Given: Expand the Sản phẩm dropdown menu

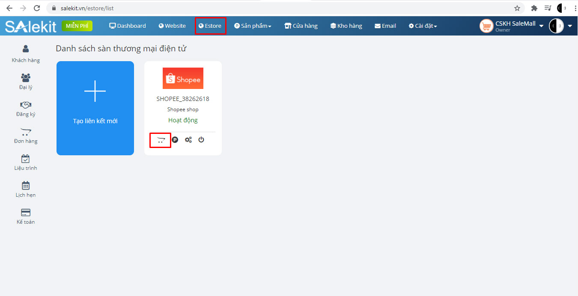Looking at the screenshot, I should [x=253, y=26].
